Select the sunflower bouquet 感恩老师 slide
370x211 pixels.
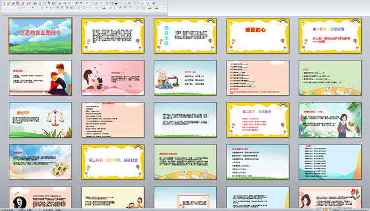pos(40,162)
